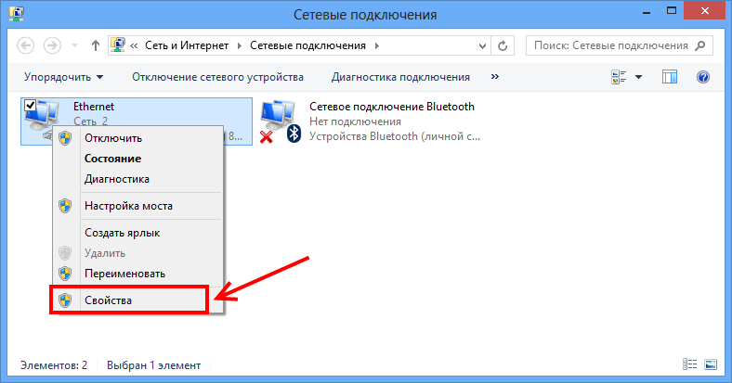Screen dimensions: 732x383
Task: Click the Back navigation arrow
Action: click(26, 45)
